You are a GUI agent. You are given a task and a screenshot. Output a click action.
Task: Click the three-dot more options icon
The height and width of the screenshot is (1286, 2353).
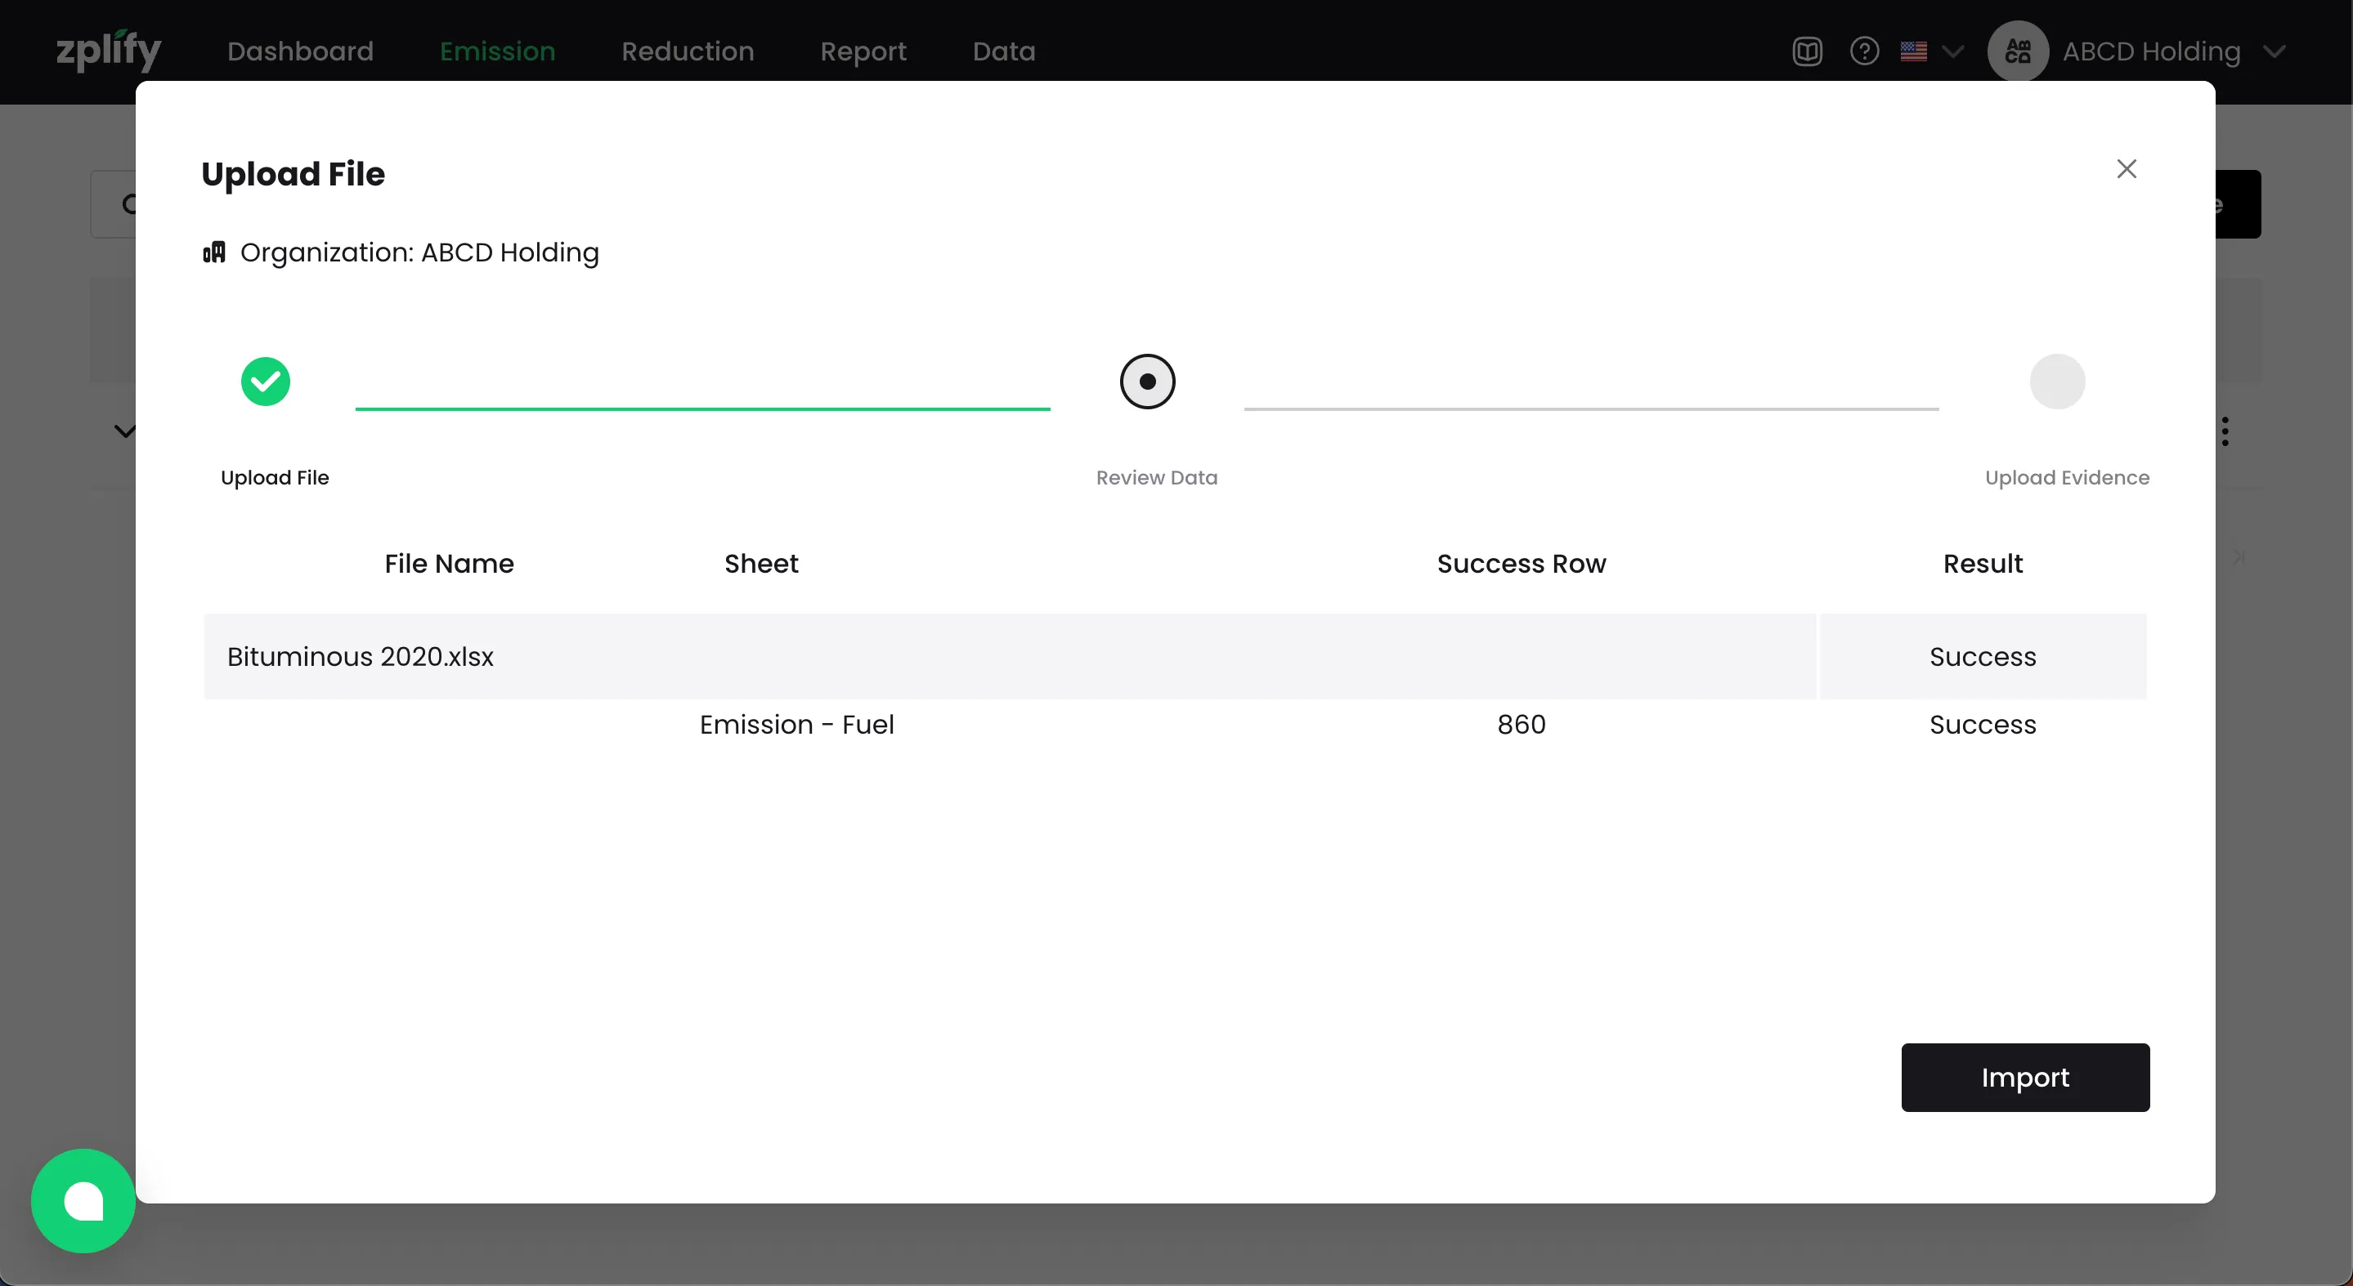click(x=2225, y=431)
